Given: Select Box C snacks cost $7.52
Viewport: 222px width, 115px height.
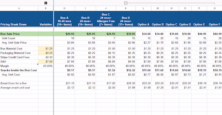Looking at the screenshot, I should (106, 70).
